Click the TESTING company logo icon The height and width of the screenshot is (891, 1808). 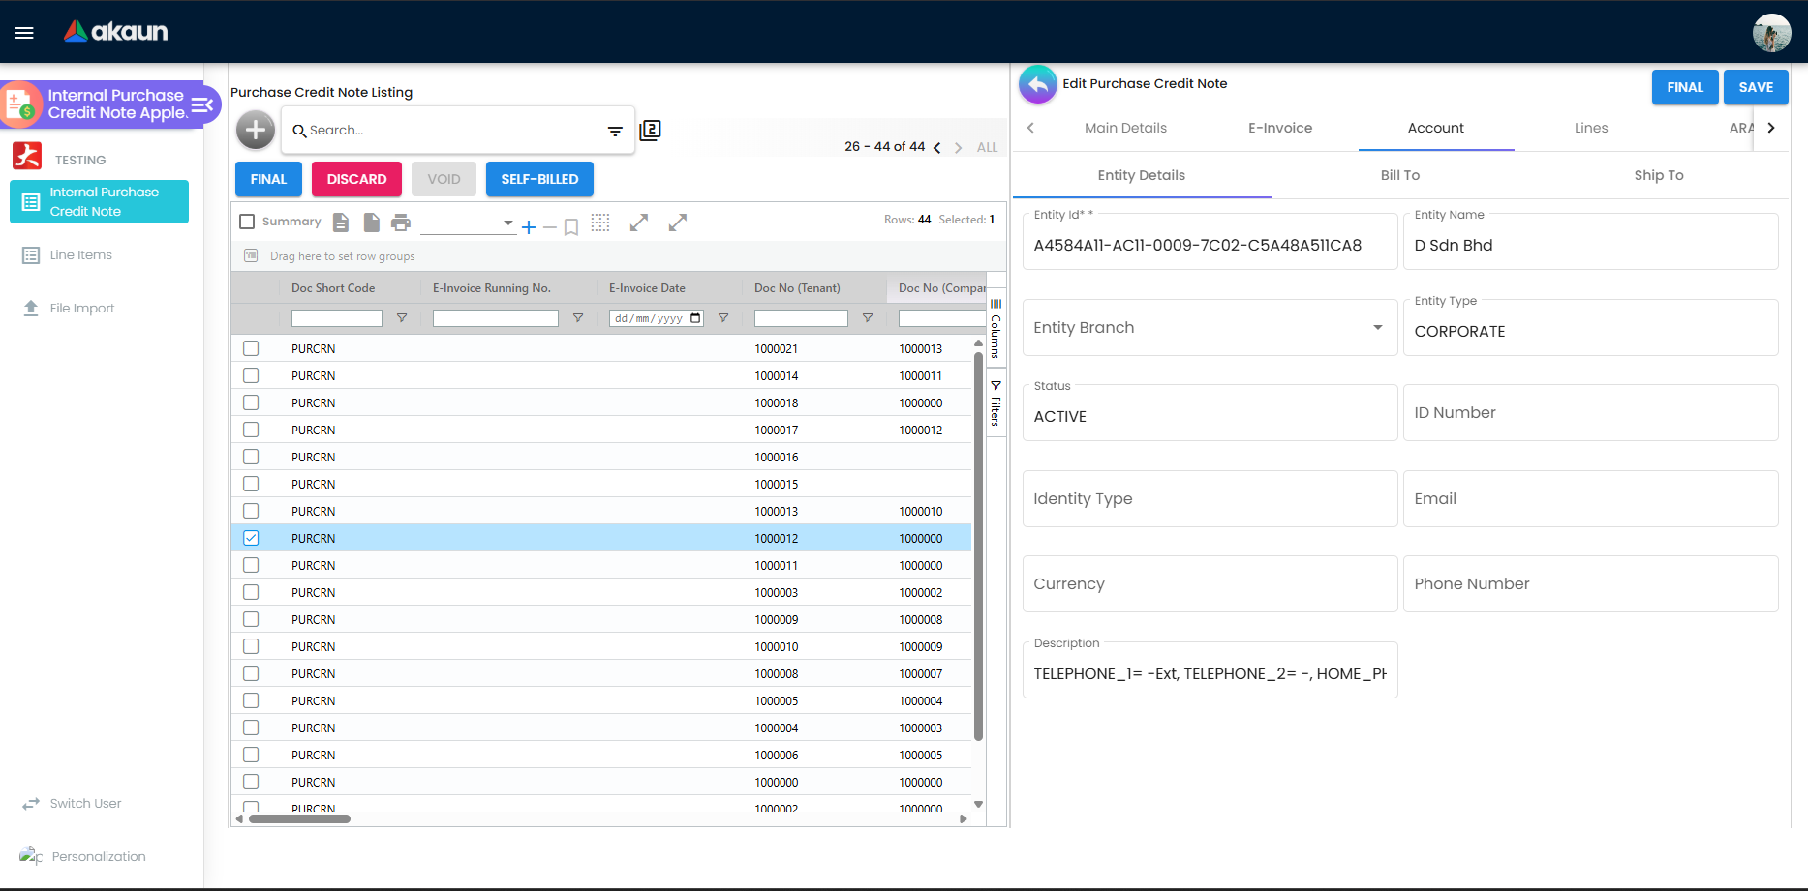tap(27, 156)
